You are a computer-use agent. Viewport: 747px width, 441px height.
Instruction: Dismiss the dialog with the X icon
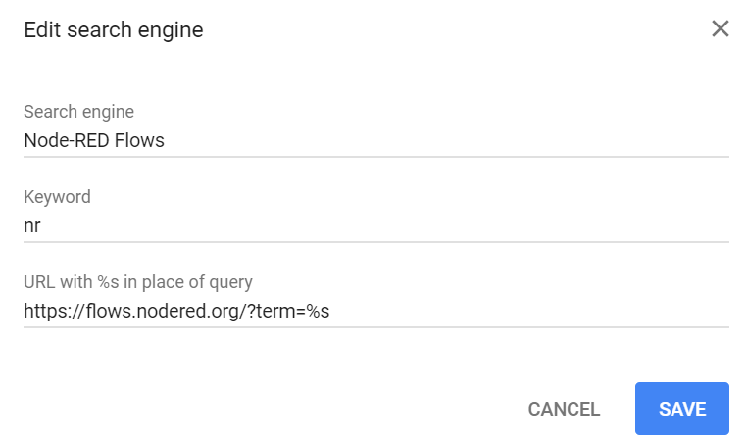tap(721, 28)
